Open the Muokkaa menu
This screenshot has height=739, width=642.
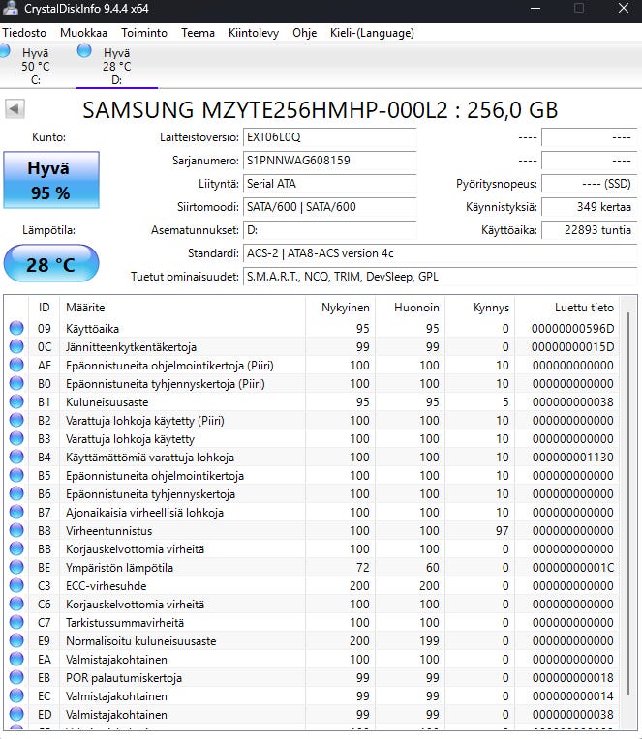pyautogui.click(x=83, y=33)
